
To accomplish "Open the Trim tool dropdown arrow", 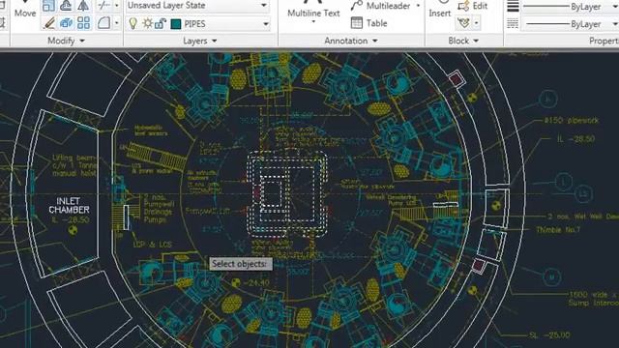I will coord(116,6).
